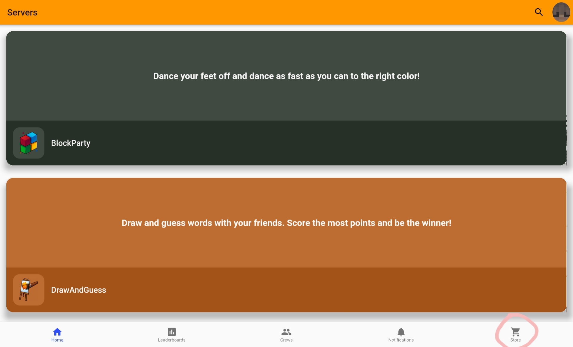Tap the Store shopping cart icon

[515, 332]
